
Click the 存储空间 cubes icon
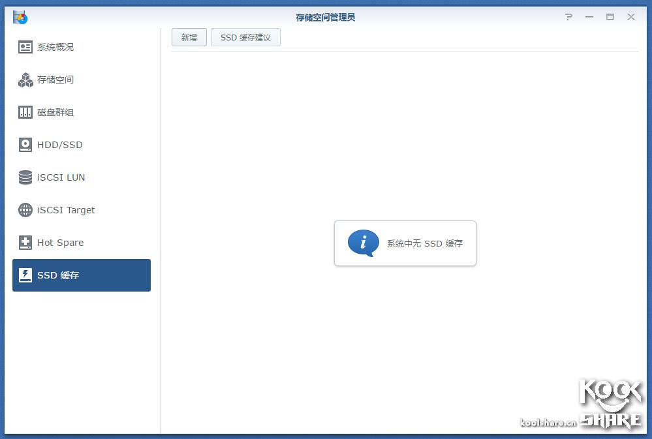click(25, 80)
